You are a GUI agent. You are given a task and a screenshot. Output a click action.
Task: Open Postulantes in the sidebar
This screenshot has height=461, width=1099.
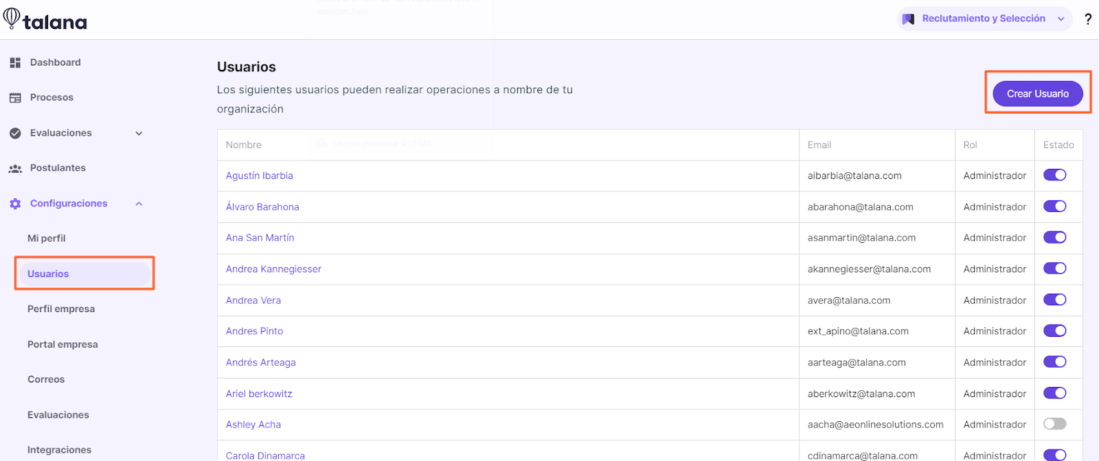(x=58, y=168)
